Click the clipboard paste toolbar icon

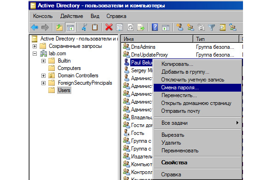point(95,27)
